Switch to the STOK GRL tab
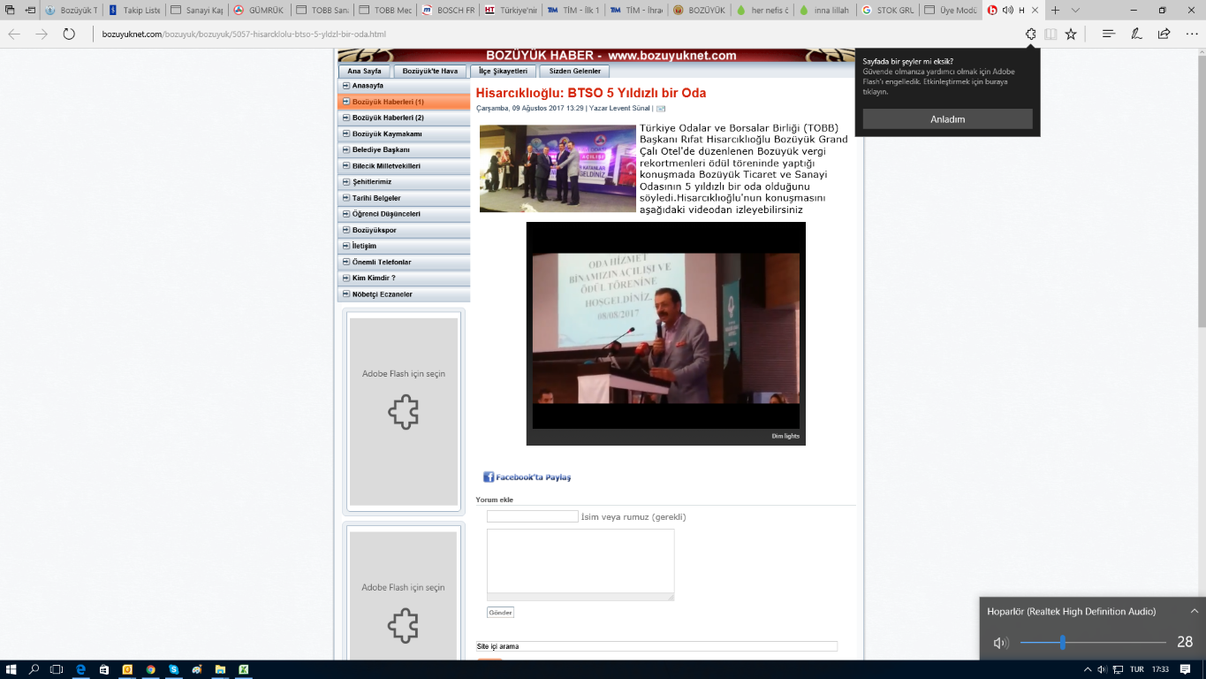This screenshot has height=679, width=1206. click(x=887, y=11)
